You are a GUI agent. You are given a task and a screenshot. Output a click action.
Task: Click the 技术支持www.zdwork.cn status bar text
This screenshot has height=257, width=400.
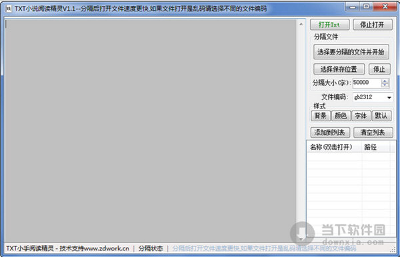point(94,248)
